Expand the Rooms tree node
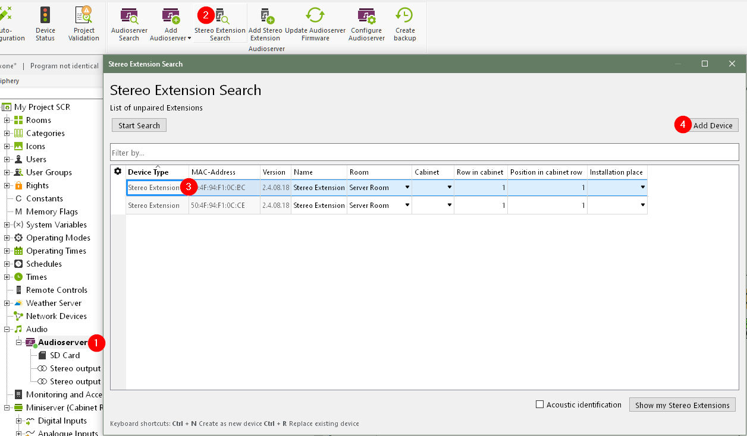 coord(7,120)
